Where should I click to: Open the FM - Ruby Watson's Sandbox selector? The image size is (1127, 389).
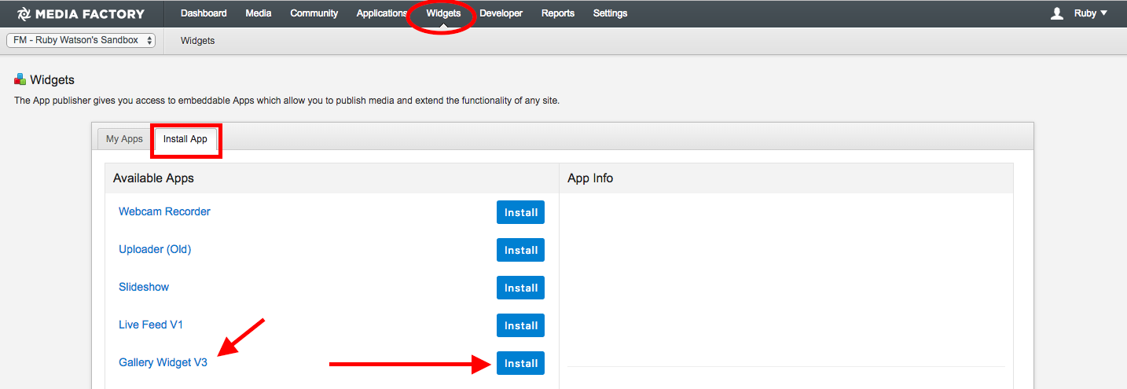(x=81, y=40)
